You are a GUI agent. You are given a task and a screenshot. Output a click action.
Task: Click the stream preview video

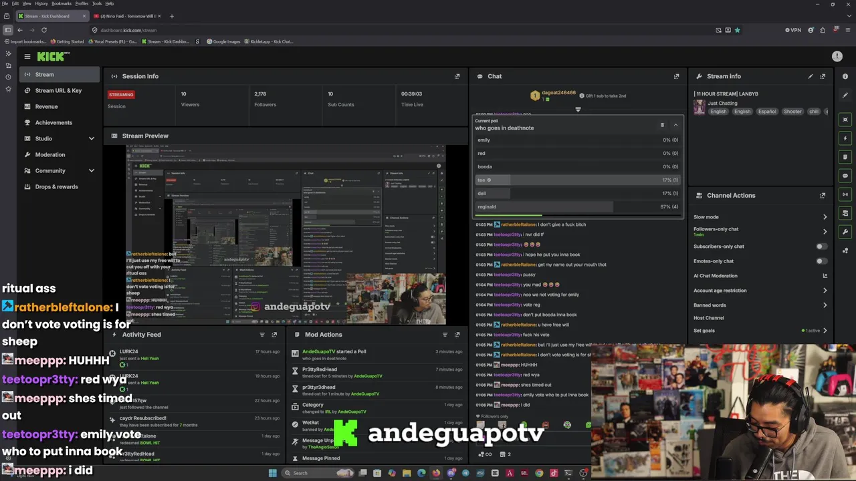coord(286,234)
